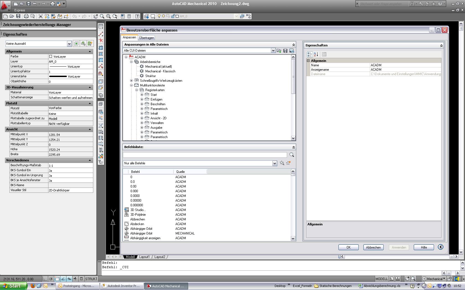Select the Modell tab

coord(130,257)
